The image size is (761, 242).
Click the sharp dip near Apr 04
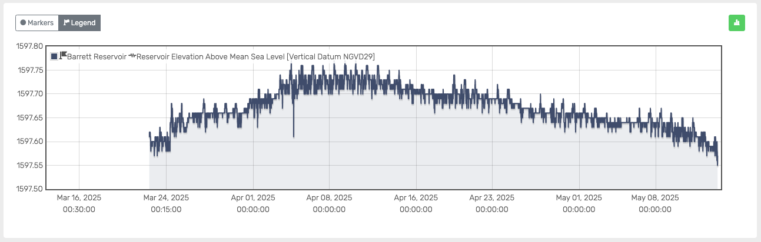pos(294,134)
